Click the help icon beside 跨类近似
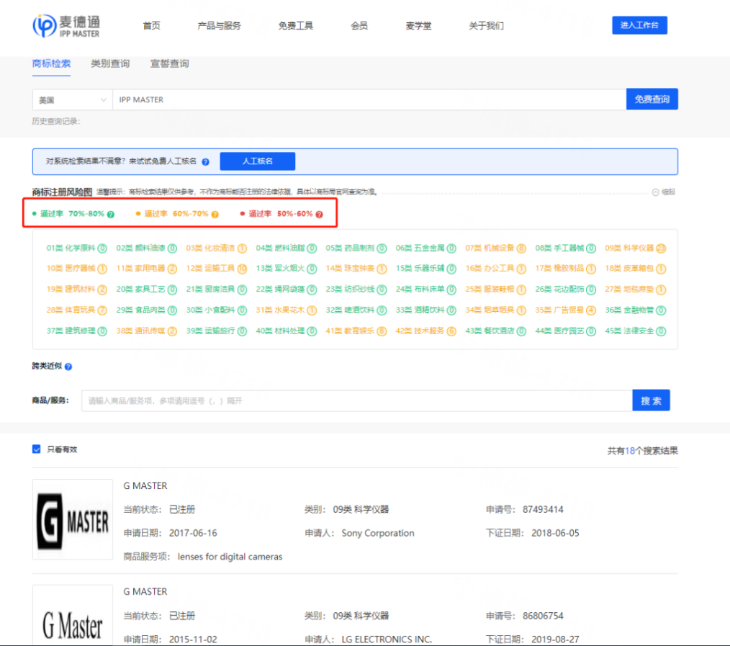 pyautogui.click(x=68, y=367)
